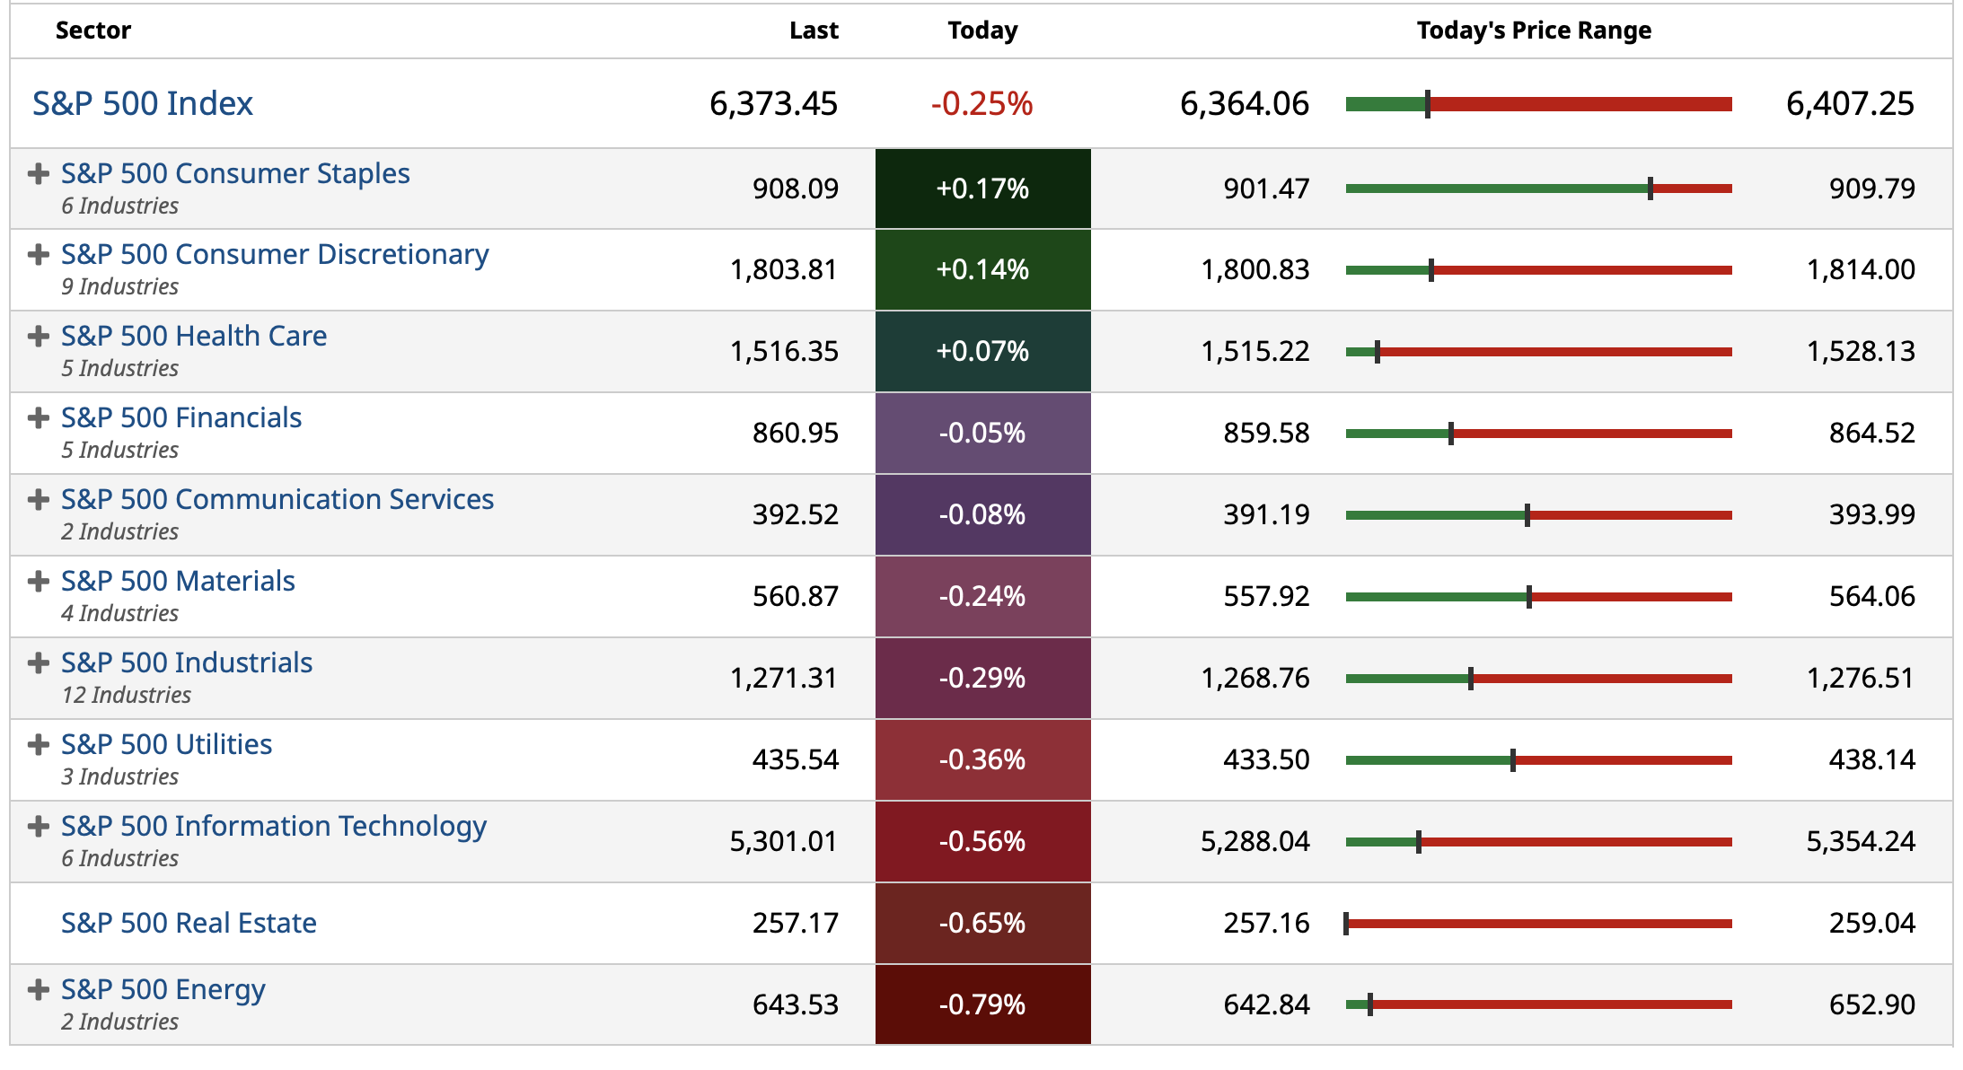
Task: Click the plus icon beside Information Technology
Action: (x=38, y=827)
